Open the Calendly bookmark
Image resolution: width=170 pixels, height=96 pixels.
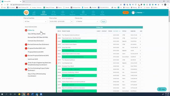click(x=66, y=7)
